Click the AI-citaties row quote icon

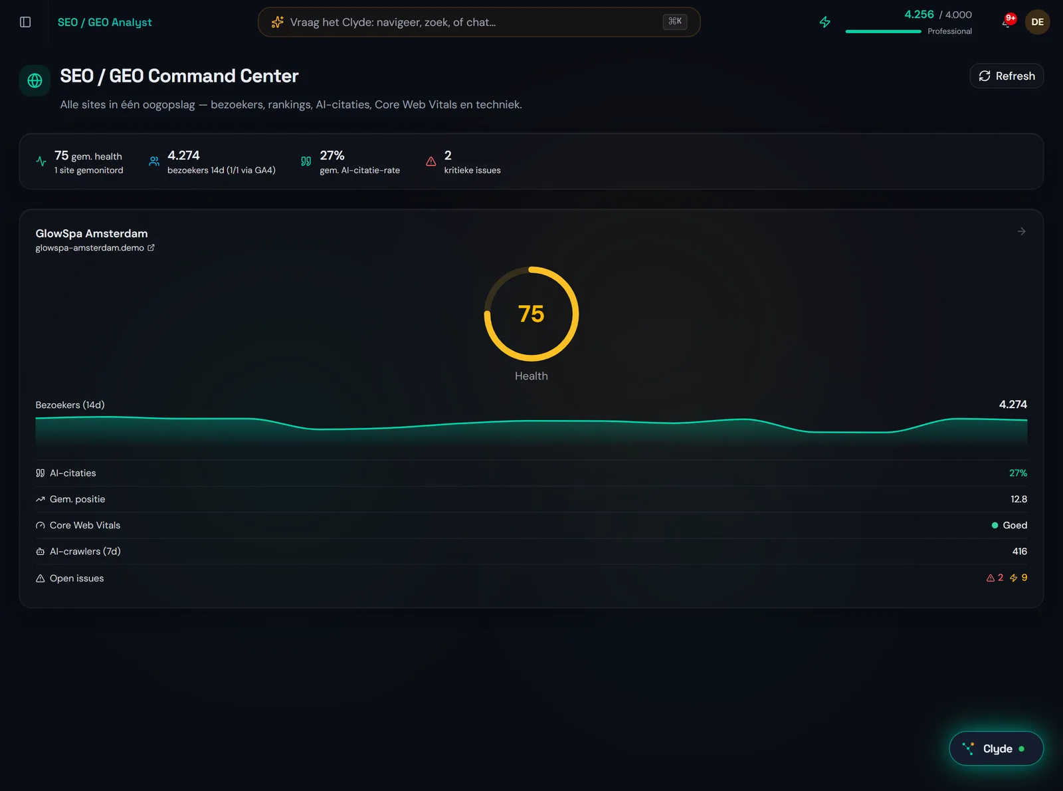tap(40, 473)
